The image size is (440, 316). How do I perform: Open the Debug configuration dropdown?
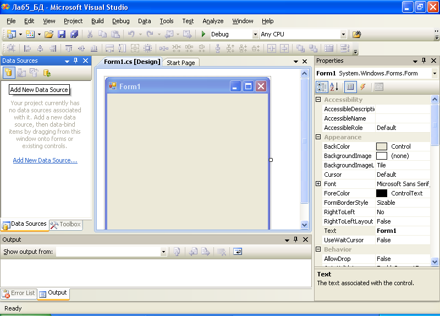[x=255, y=34]
